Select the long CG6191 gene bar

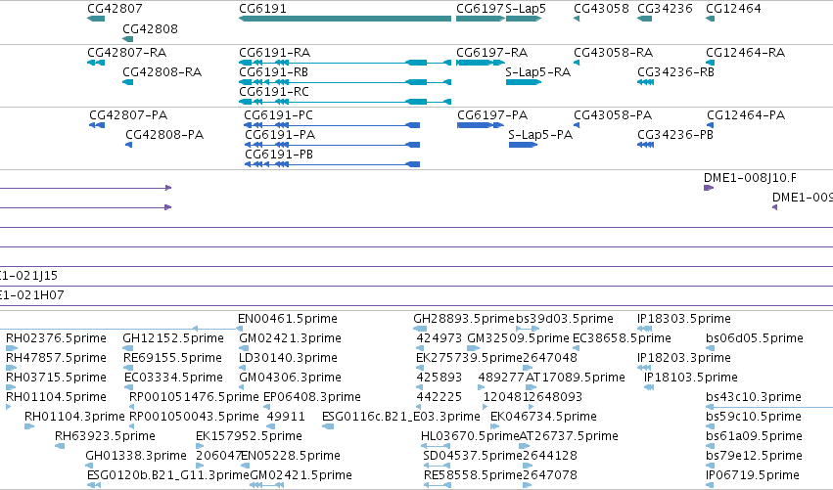tap(345, 19)
